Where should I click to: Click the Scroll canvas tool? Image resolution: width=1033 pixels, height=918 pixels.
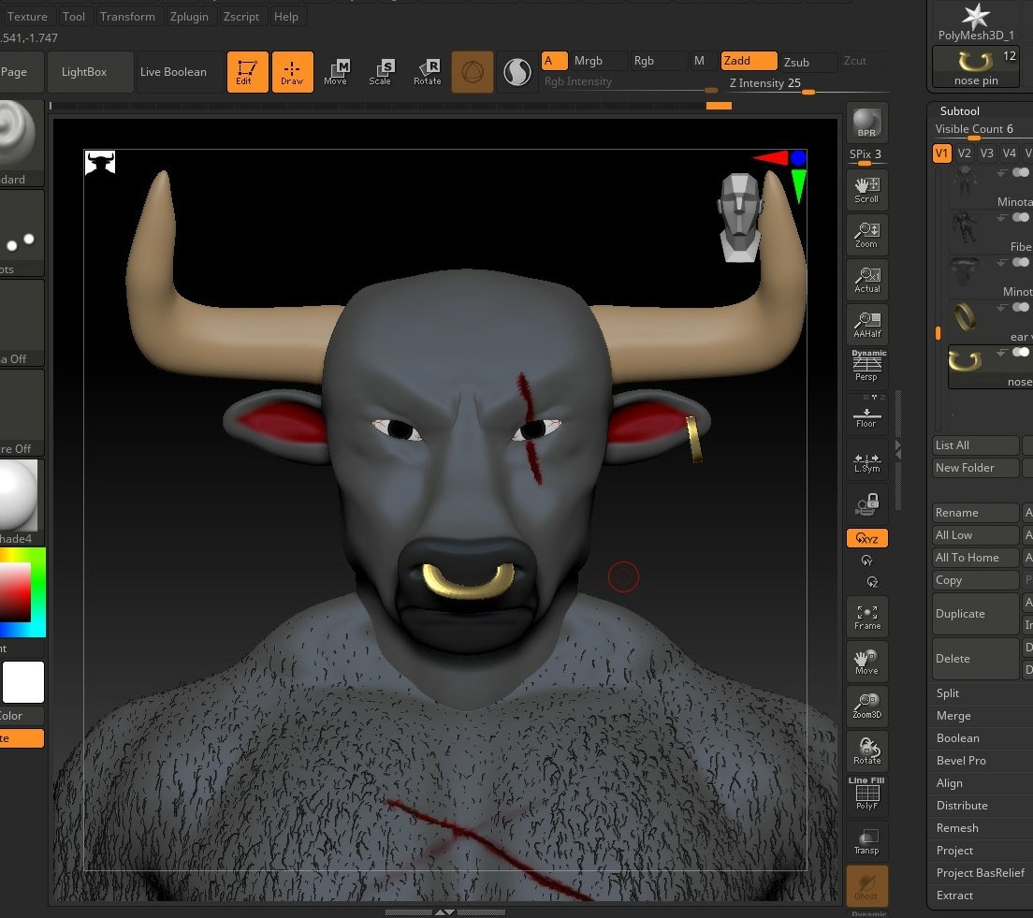click(x=866, y=190)
